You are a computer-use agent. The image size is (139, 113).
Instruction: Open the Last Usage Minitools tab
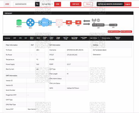point(74,38)
